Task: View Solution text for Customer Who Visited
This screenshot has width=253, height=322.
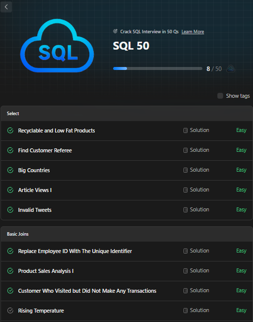Action: 199,290
